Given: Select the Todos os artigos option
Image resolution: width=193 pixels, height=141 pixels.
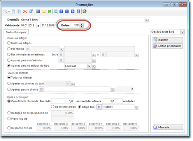Looking at the screenshot, I should click(x=9, y=43).
